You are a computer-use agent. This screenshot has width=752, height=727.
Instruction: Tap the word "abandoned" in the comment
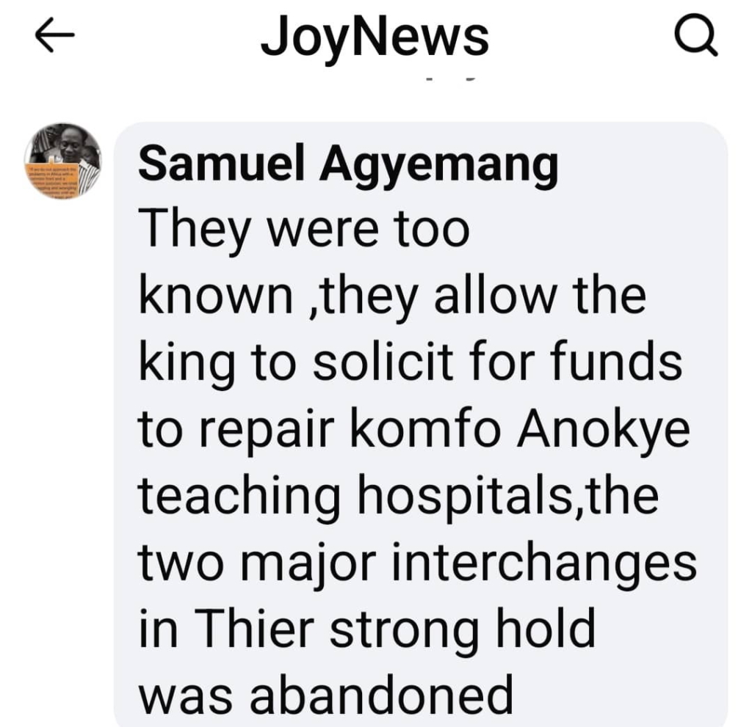[381, 695]
